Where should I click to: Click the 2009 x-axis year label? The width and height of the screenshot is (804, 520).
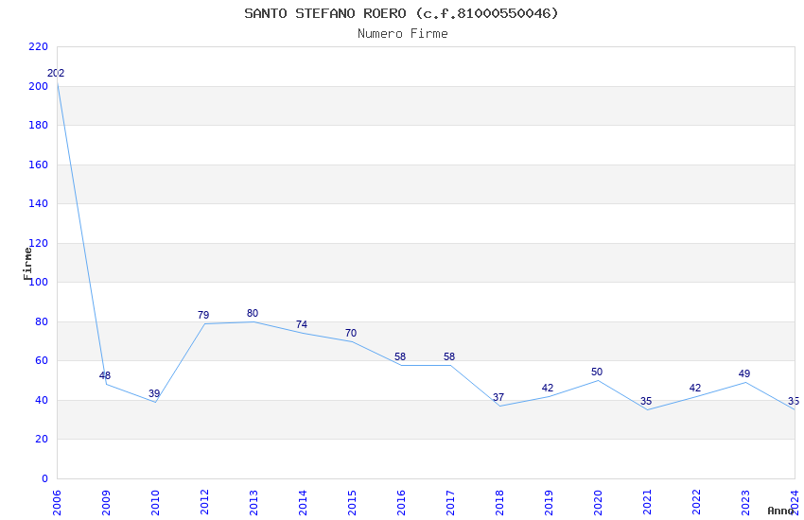106,502
